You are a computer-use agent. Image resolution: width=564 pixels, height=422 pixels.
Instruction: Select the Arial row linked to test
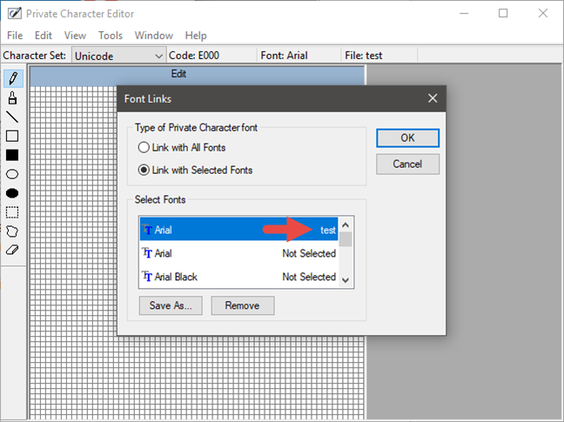[238, 230]
